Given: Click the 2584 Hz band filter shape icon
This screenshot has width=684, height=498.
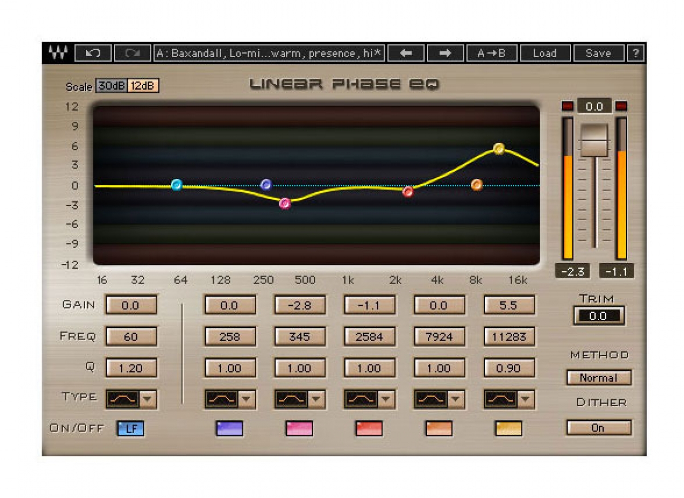Looking at the screenshot, I should [x=360, y=399].
